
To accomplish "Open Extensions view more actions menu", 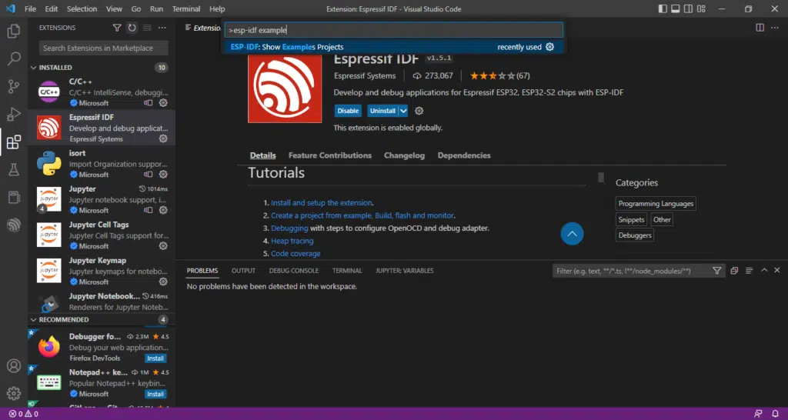I will (162, 28).
